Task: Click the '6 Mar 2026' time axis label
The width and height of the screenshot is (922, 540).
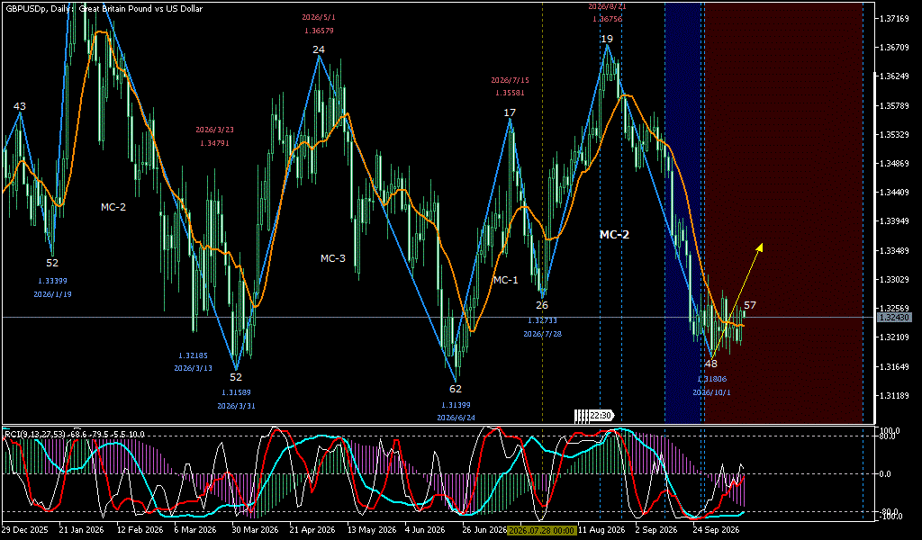Action: (x=195, y=530)
